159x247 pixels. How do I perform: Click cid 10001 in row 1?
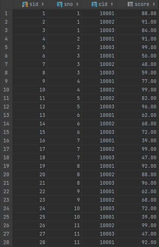(99, 13)
